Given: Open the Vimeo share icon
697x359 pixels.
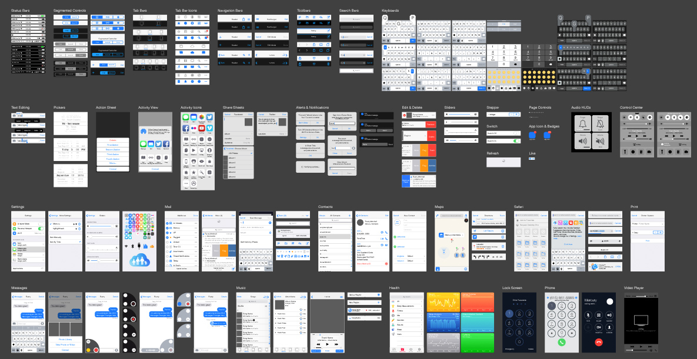Looking at the screenshot, I should (x=209, y=129).
